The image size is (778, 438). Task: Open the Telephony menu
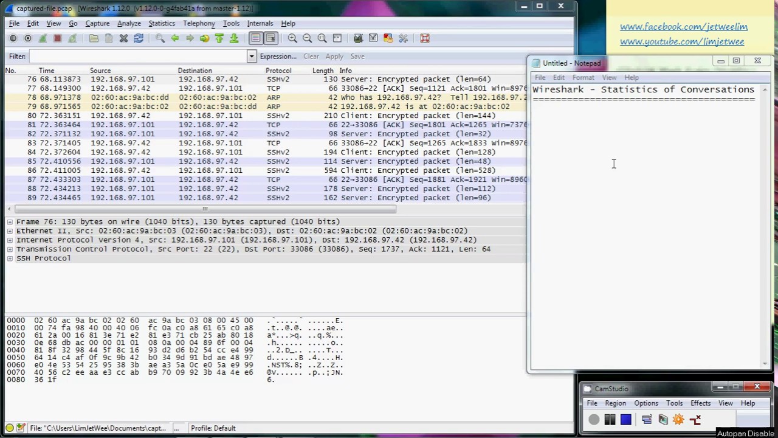199,24
